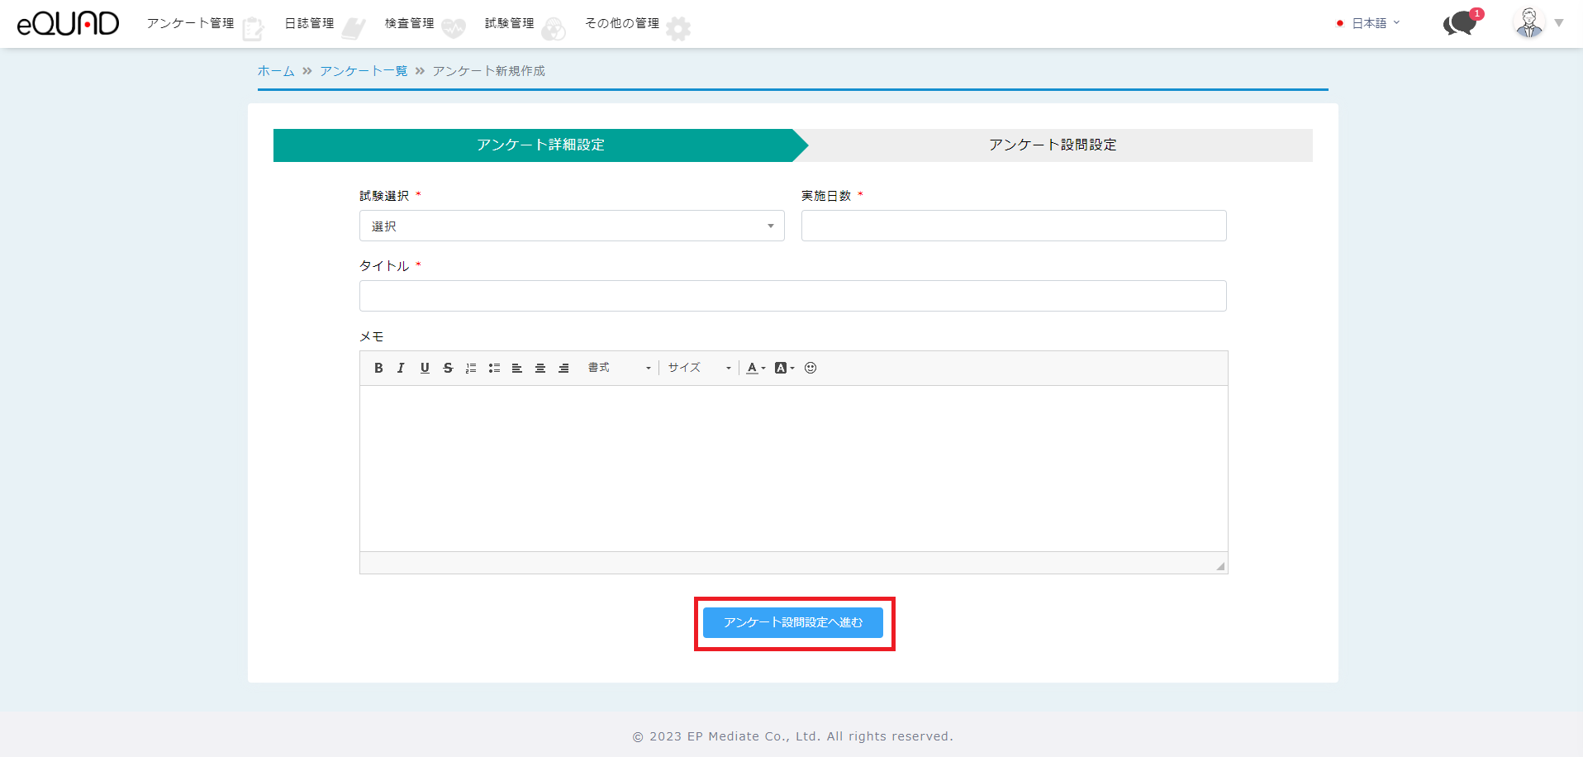This screenshot has width=1583, height=757.
Task: Expand the 書式 format dropdown
Action: [619, 368]
